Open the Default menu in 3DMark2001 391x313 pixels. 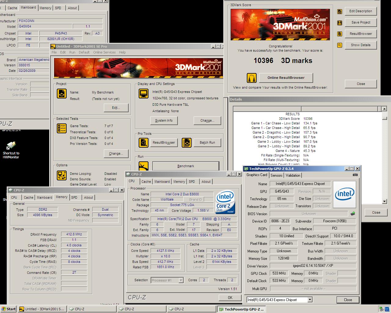[84, 52]
